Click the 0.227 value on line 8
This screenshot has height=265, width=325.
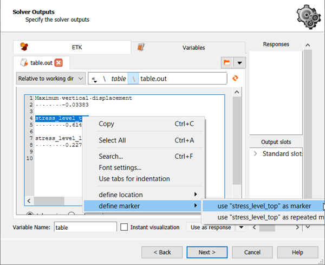point(73,145)
